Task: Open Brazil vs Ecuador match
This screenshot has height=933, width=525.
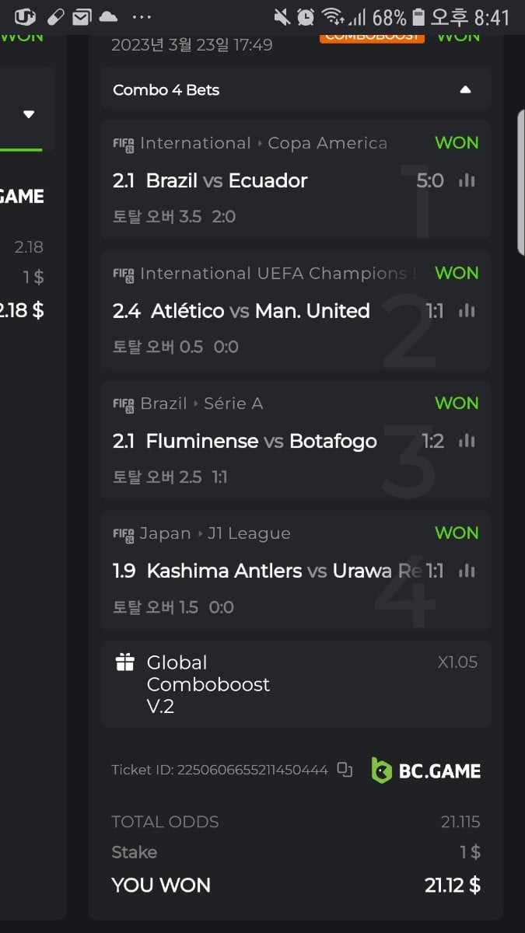Action: coord(226,181)
